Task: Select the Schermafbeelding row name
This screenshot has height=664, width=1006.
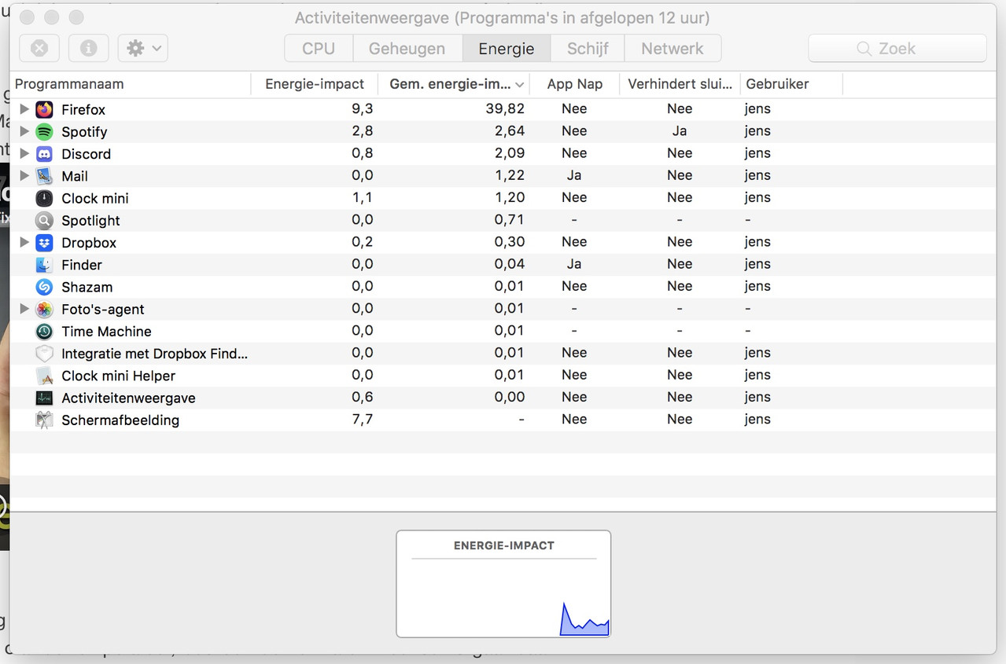Action: 120,420
